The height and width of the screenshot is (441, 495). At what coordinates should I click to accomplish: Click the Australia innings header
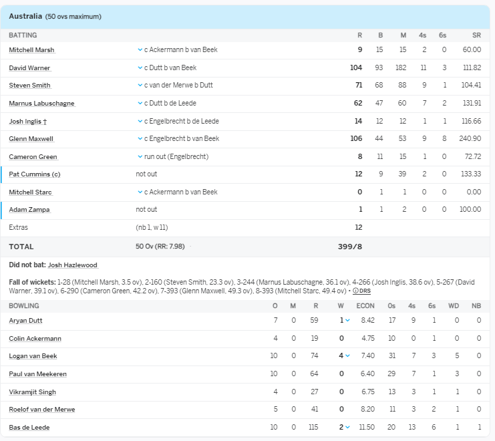[x=27, y=16]
